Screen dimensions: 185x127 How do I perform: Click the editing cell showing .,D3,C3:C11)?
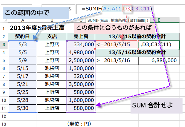click(x=159, y=45)
